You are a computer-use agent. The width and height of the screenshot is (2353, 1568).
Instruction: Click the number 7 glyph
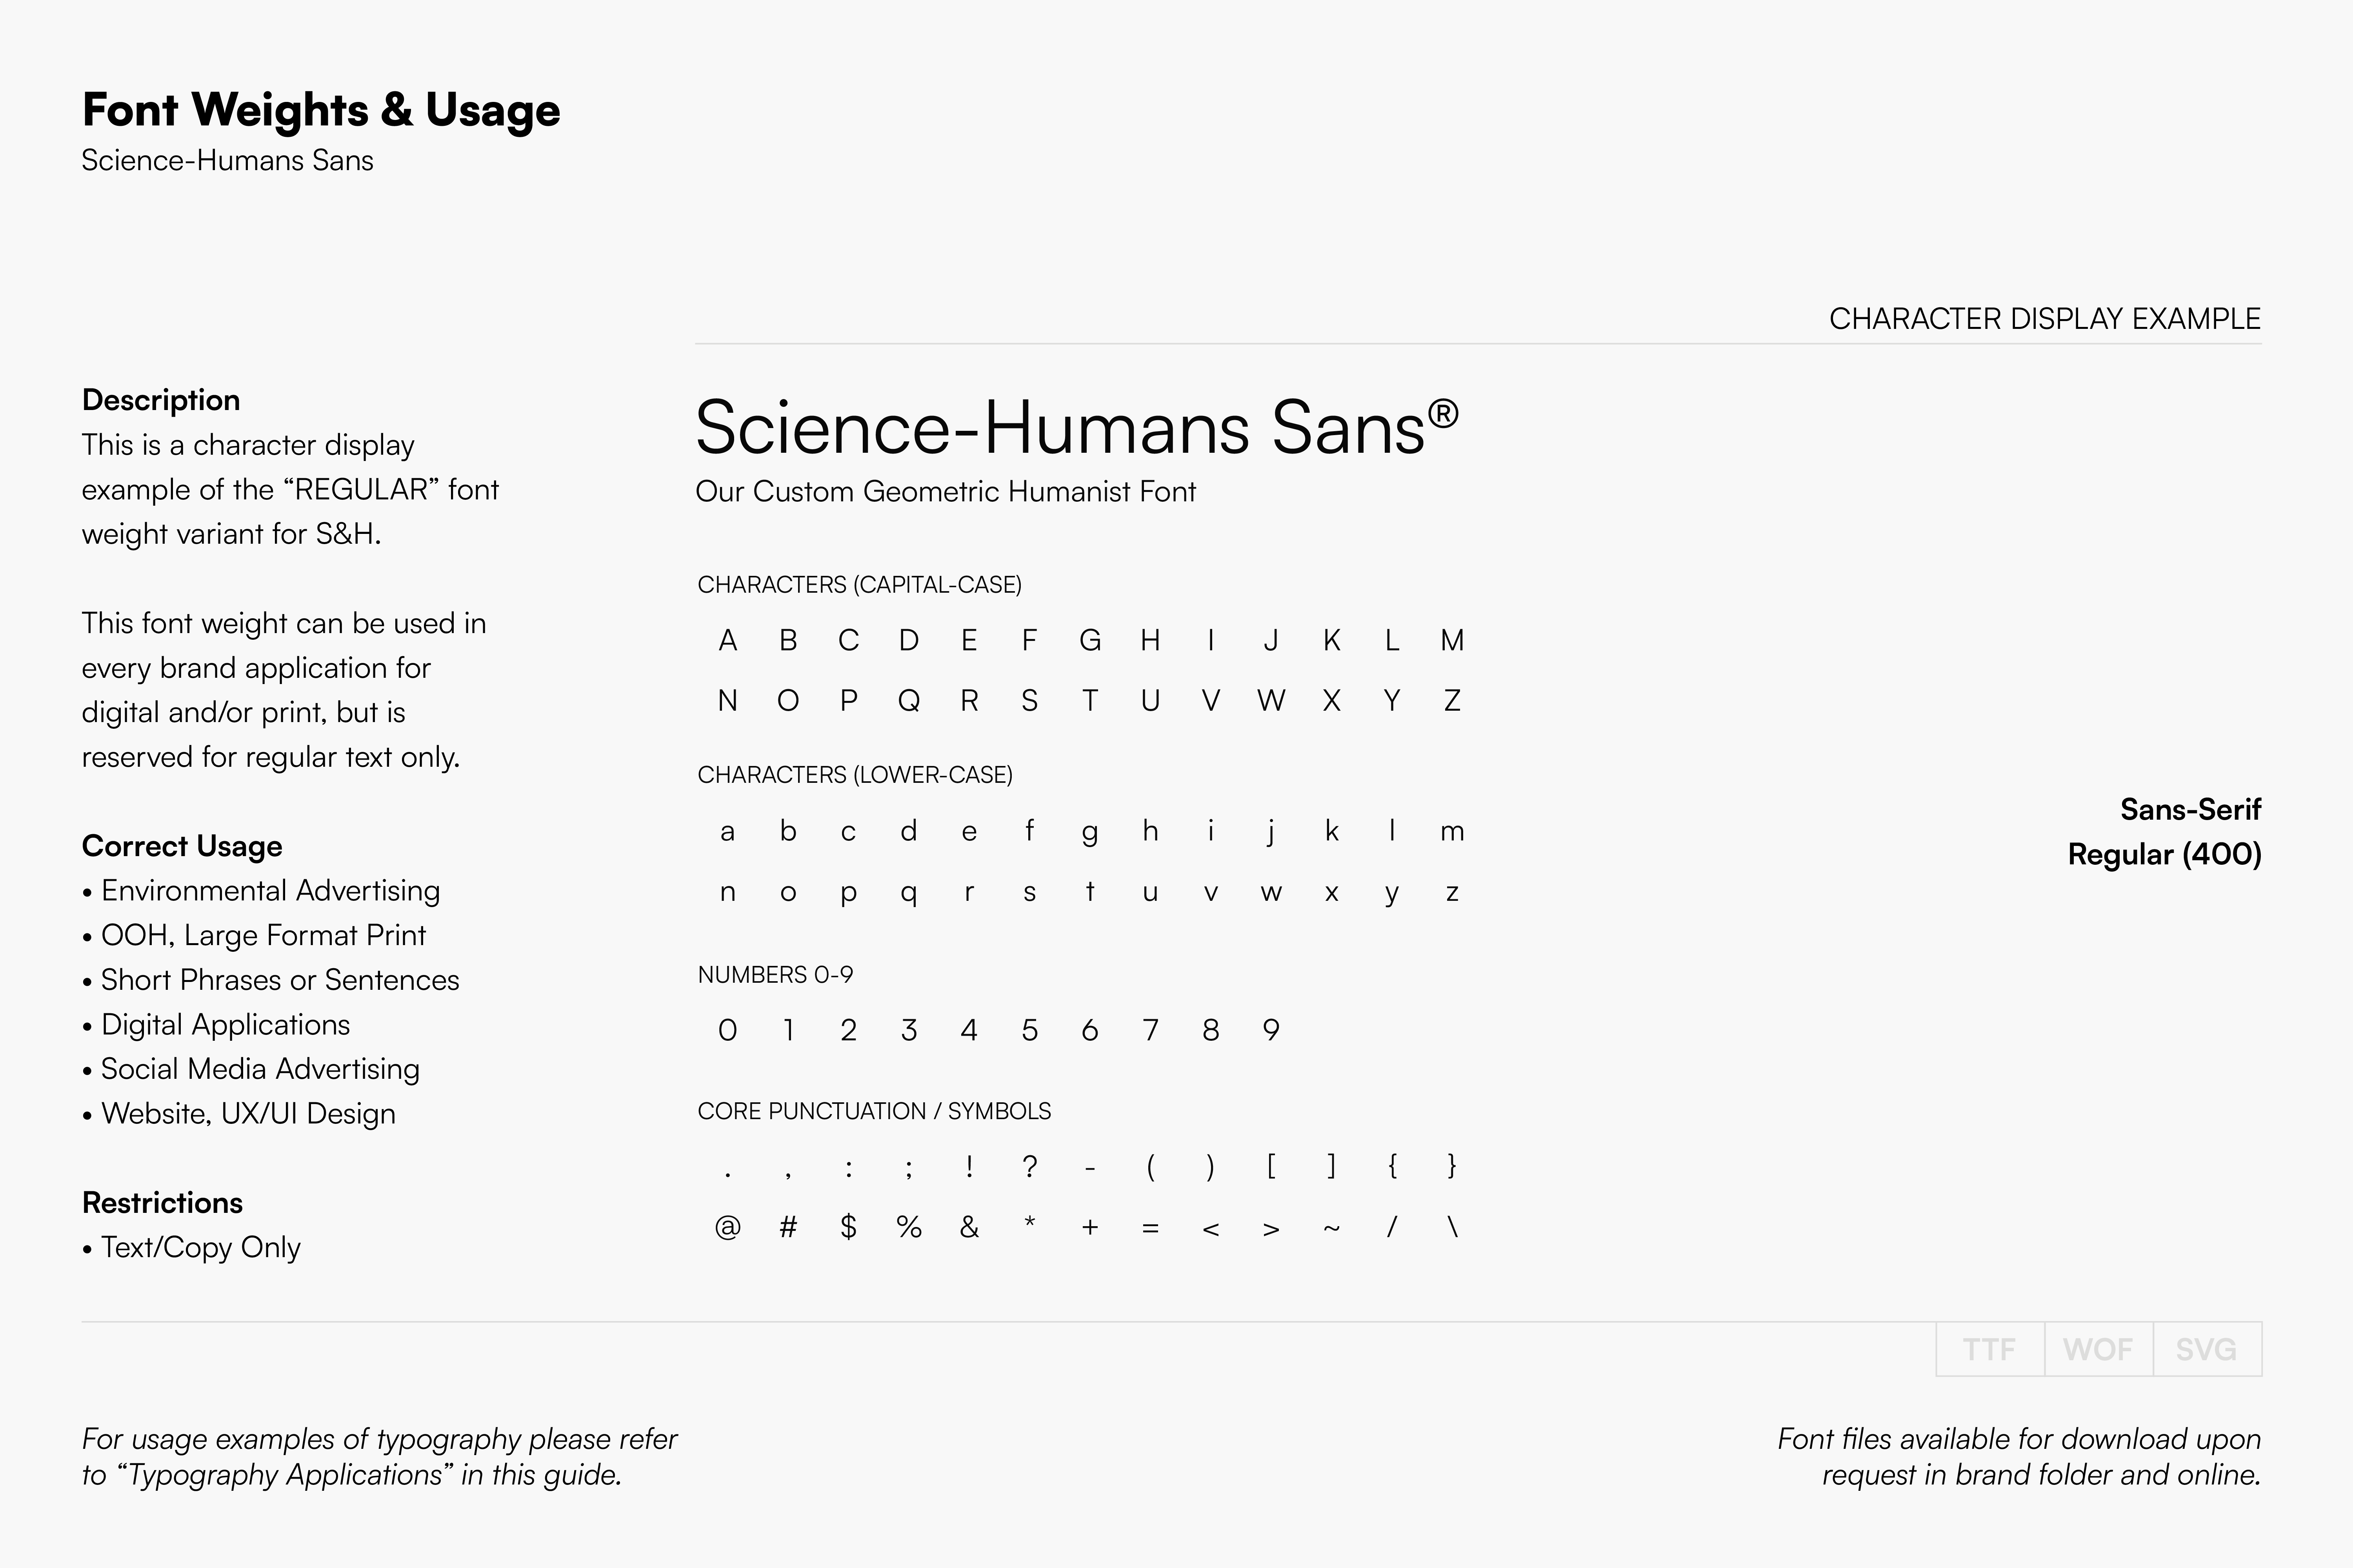tap(1151, 1030)
